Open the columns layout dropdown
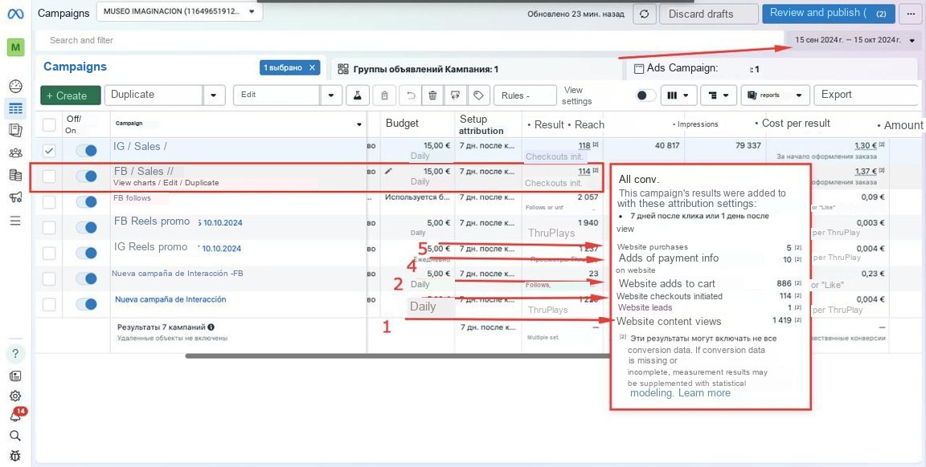Image resolution: width=926 pixels, height=467 pixels. click(x=678, y=95)
